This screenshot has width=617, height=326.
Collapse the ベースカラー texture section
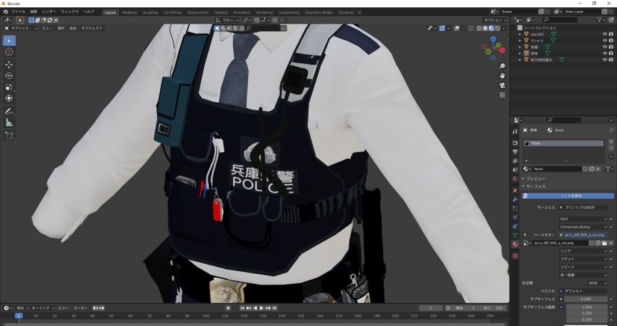click(525, 235)
